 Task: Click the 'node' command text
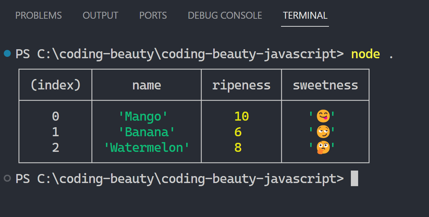pos(365,54)
